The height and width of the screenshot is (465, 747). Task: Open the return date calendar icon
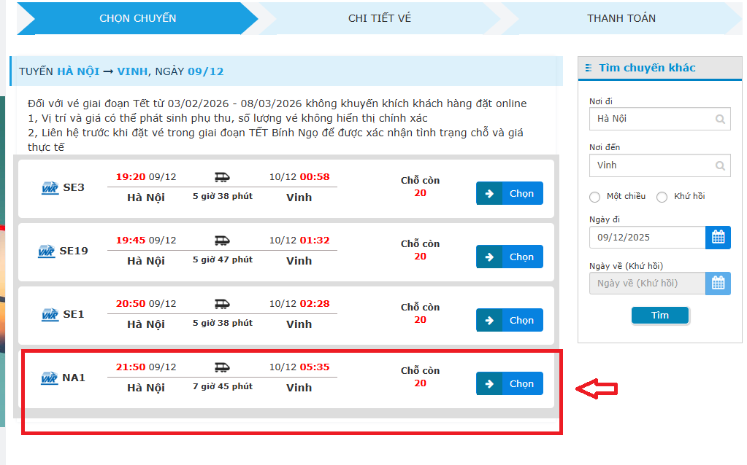(718, 284)
